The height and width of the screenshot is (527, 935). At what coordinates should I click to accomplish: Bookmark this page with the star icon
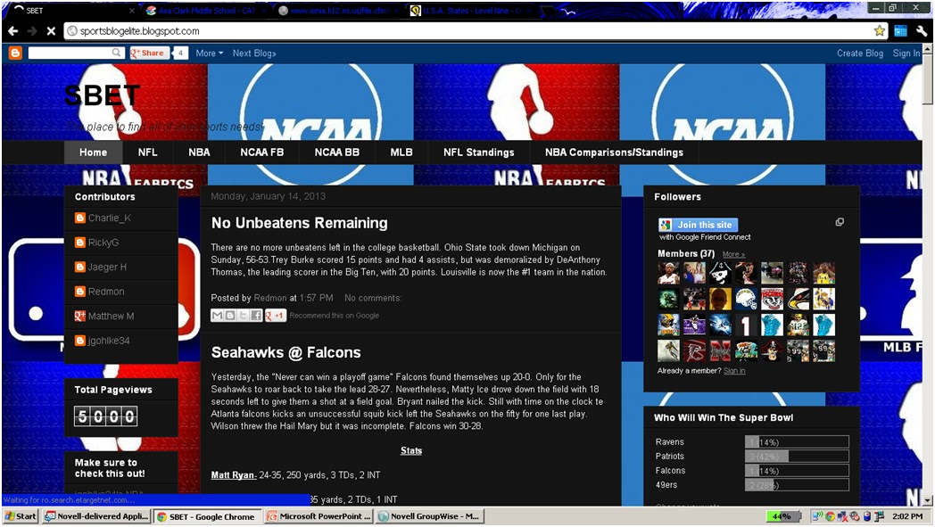pos(879,31)
